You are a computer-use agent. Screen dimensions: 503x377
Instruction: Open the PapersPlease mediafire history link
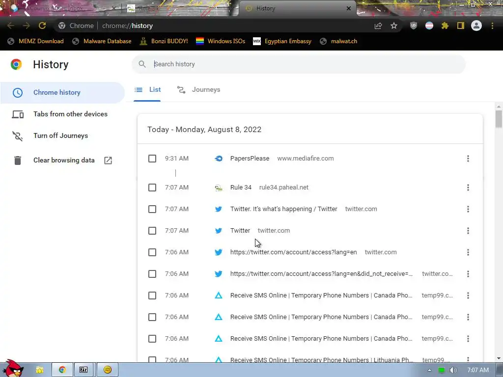[x=250, y=159]
